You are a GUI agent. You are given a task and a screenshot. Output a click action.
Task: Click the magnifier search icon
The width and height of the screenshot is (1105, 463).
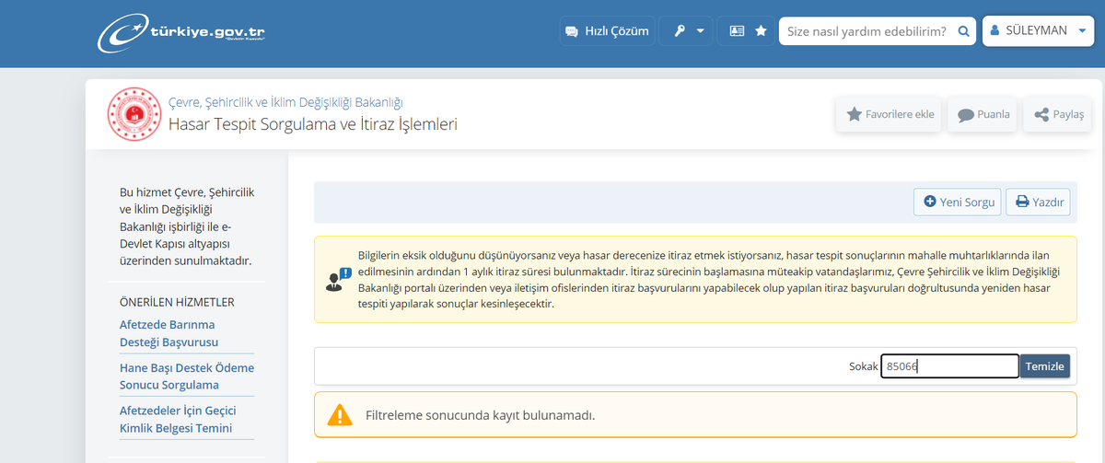coord(964,30)
